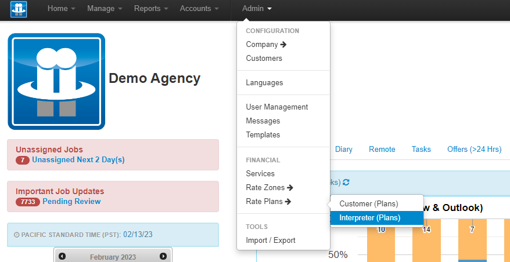This screenshot has width=510, height=262.
Task: Open the Manage dropdown menu
Action: point(105,9)
